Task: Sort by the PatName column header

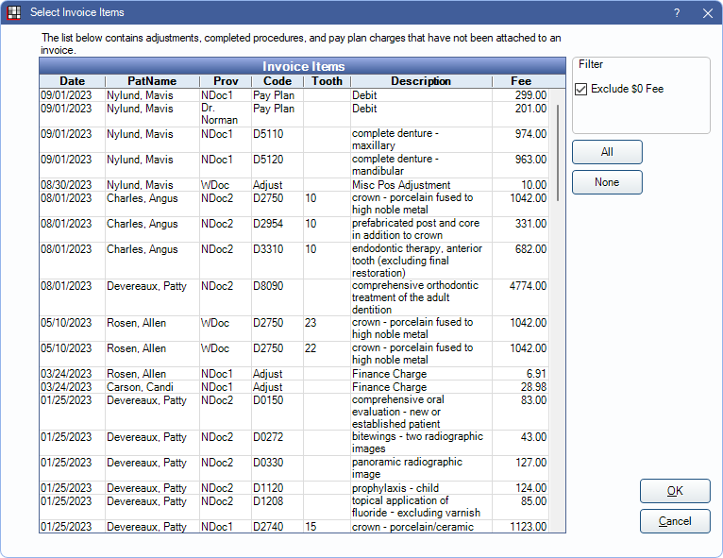Action: [x=151, y=81]
